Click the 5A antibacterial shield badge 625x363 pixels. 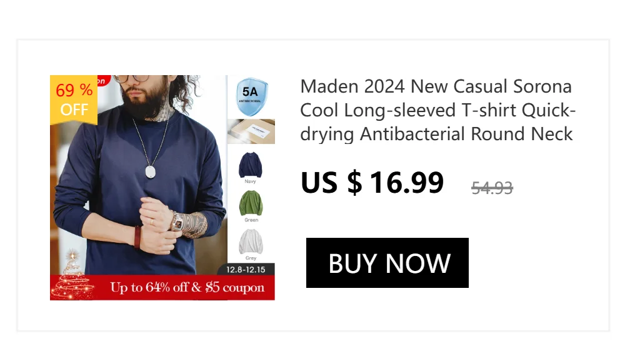point(251,97)
